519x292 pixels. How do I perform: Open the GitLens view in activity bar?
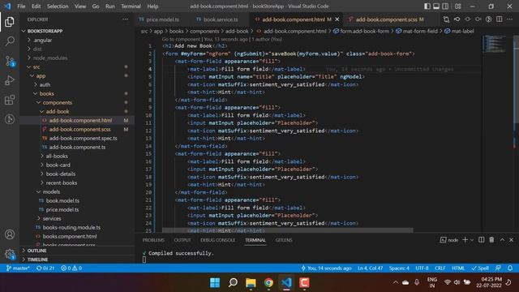pyautogui.click(x=10, y=119)
